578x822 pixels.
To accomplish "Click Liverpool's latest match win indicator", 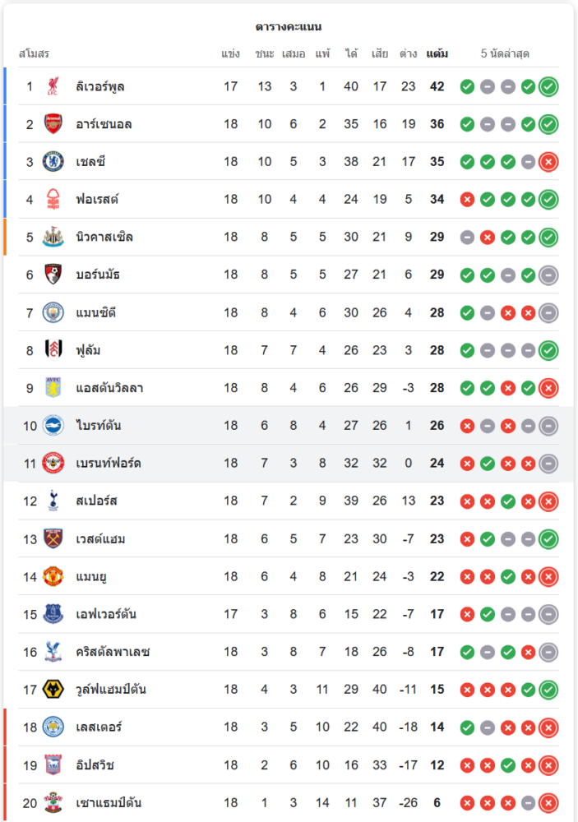I will pyautogui.click(x=548, y=86).
